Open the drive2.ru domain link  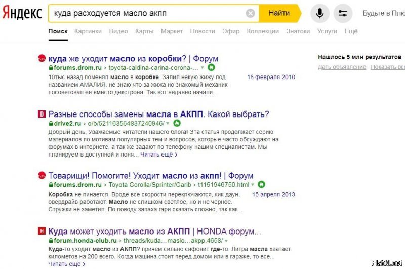(67, 124)
